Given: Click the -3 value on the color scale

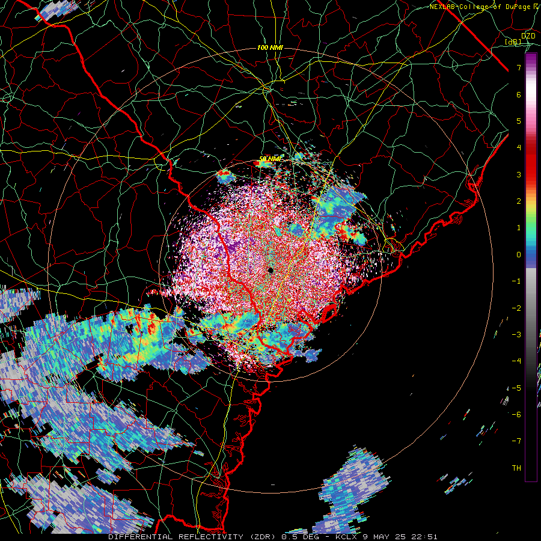Looking at the screenshot, I should [x=516, y=335].
